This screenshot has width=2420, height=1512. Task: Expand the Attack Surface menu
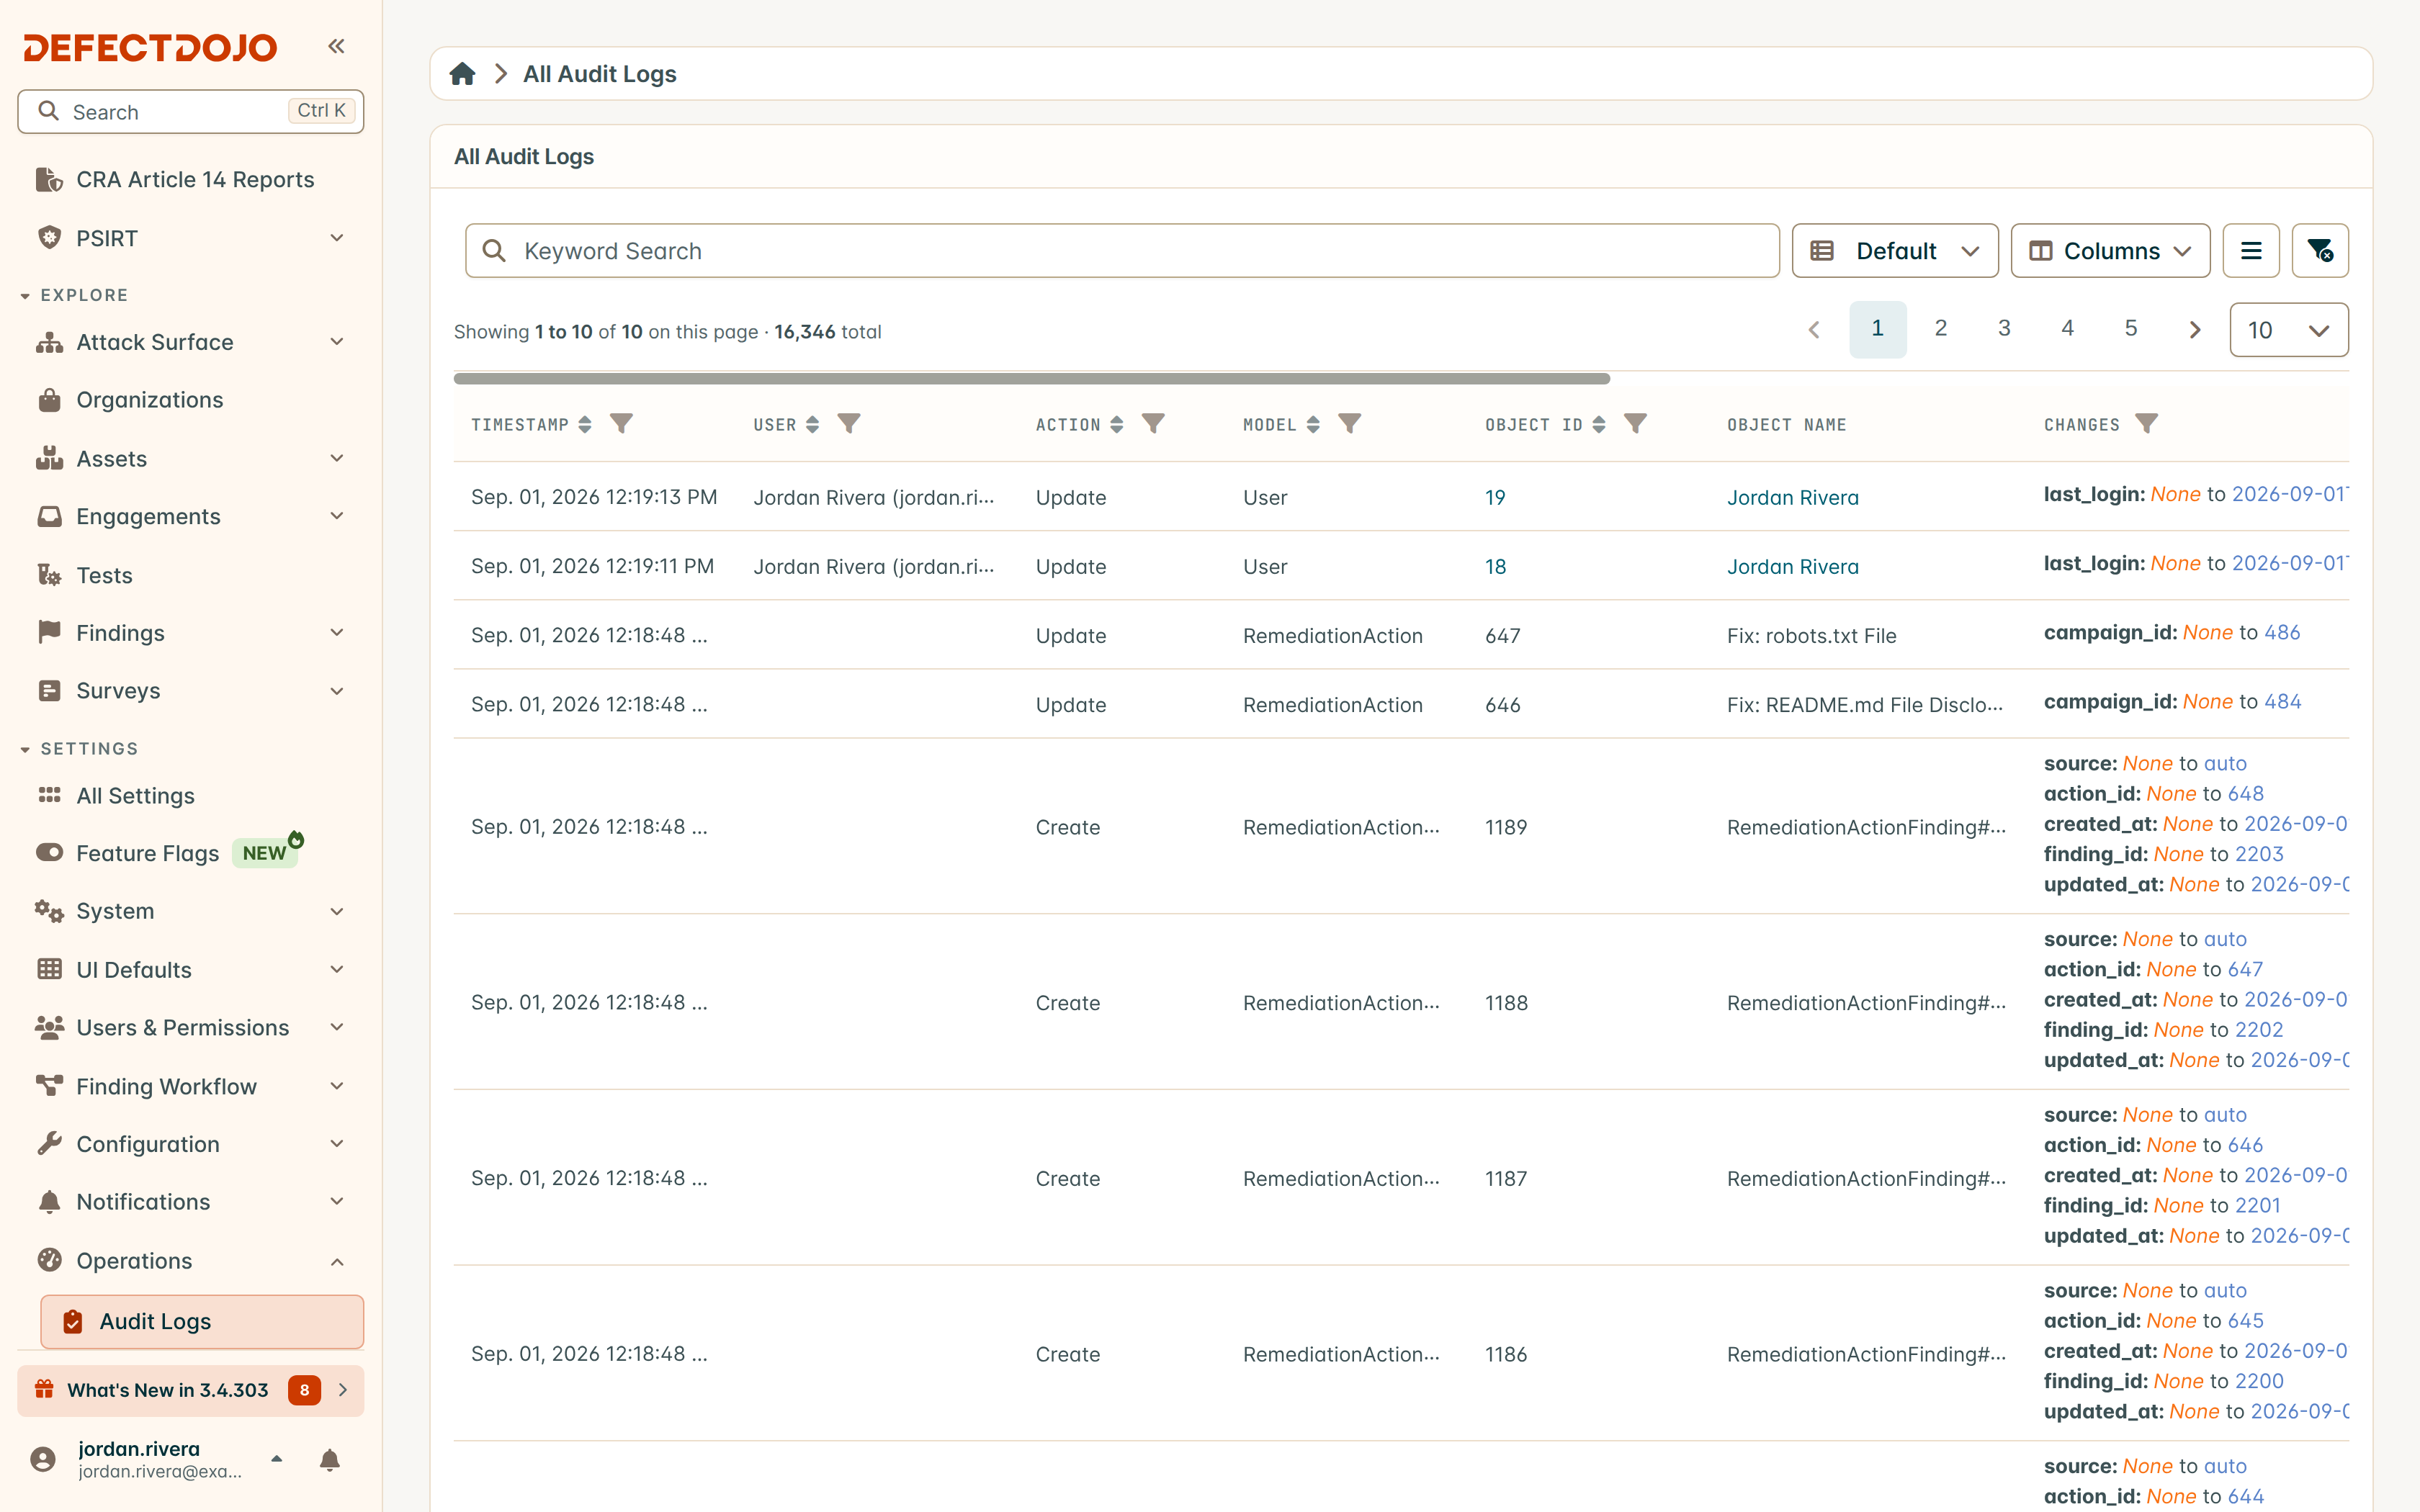(191, 342)
